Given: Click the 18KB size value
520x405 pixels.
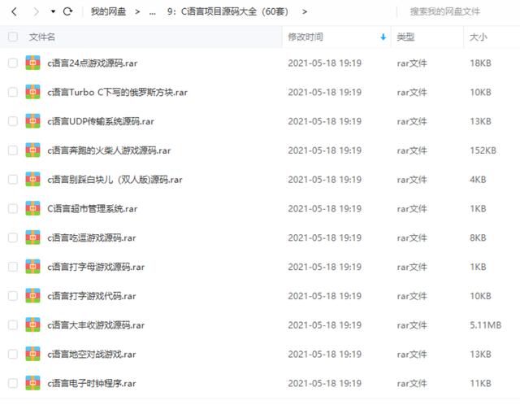Looking at the screenshot, I should [x=480, y=63].
